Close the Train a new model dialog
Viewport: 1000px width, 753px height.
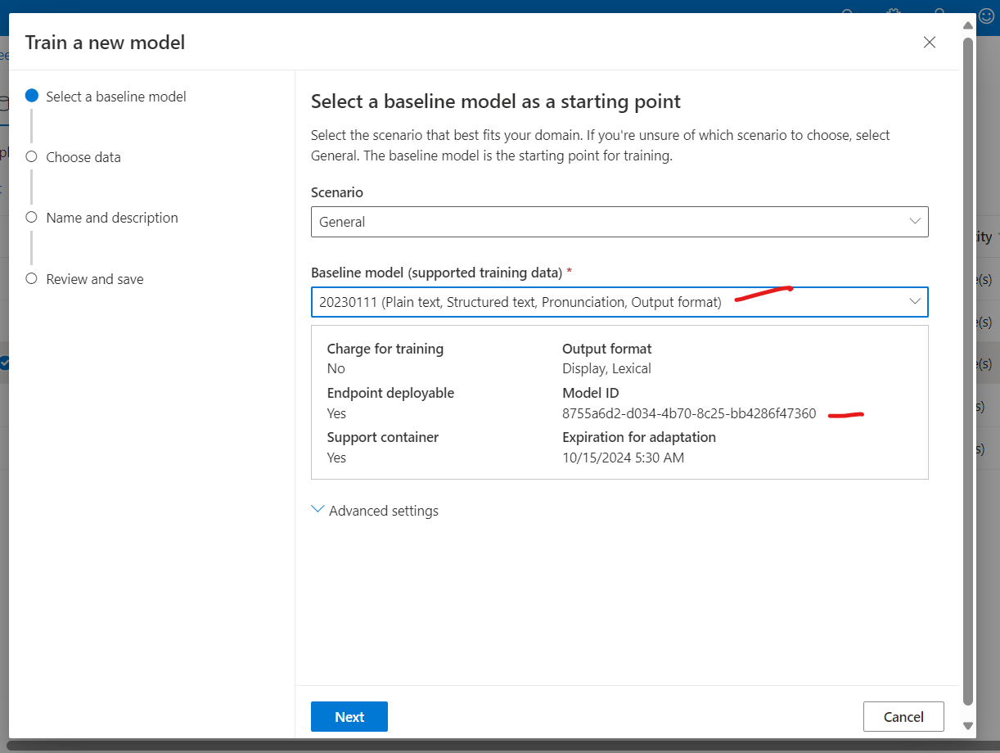pos(929,43)
